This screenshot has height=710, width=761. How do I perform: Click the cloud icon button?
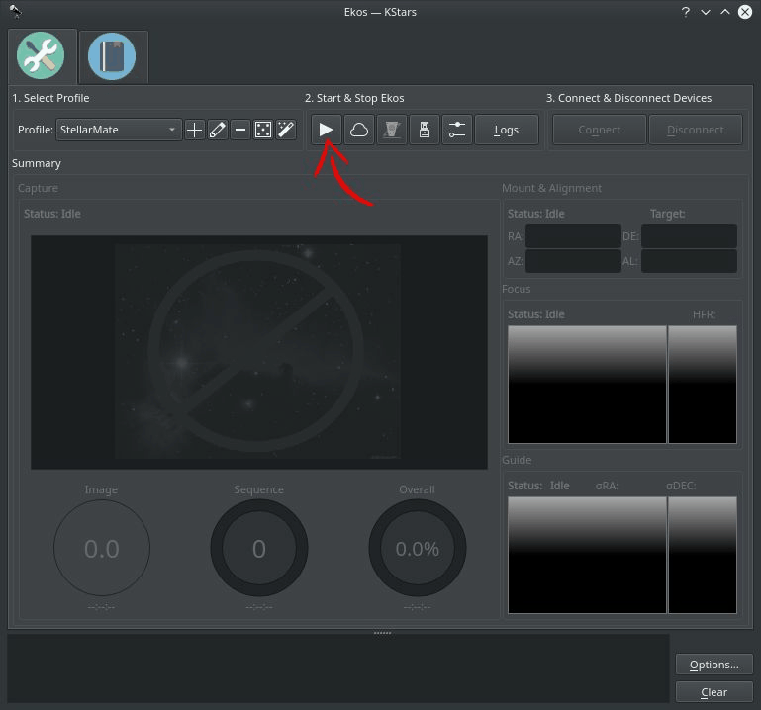point(359,130)
